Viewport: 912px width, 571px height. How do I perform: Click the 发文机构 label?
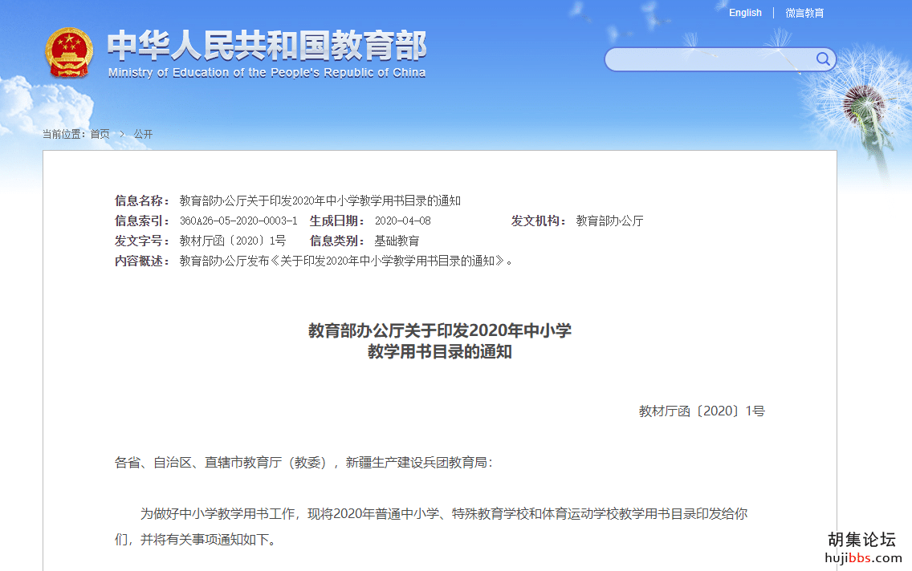(x=539, y=221)
